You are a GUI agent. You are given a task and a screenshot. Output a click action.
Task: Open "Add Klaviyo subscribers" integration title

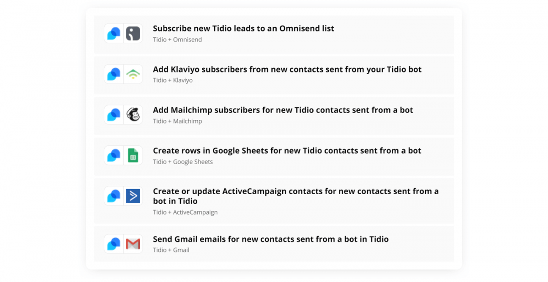287,70
